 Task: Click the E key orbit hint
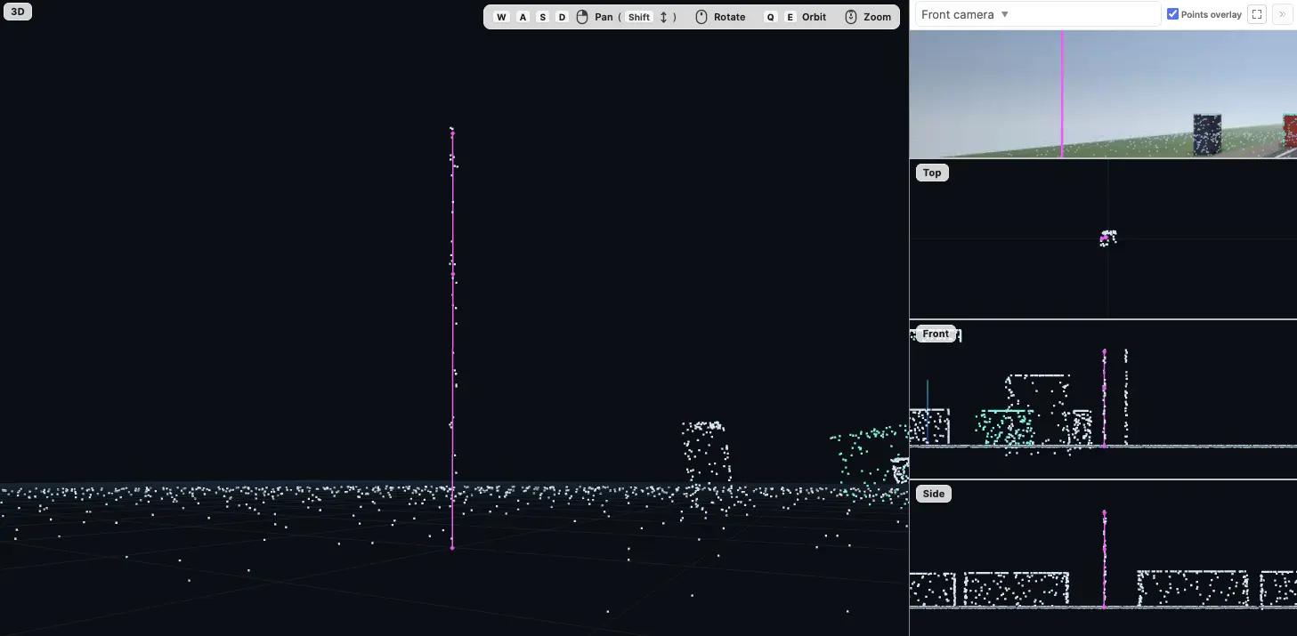point(790,17)
